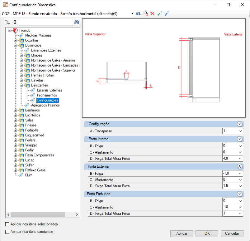Screen dimensions: 250x241
Task: Select Escritórios tree item
Action: pos(32,115)
